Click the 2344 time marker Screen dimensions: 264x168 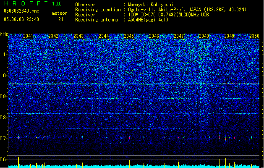[x=104, y=36]
